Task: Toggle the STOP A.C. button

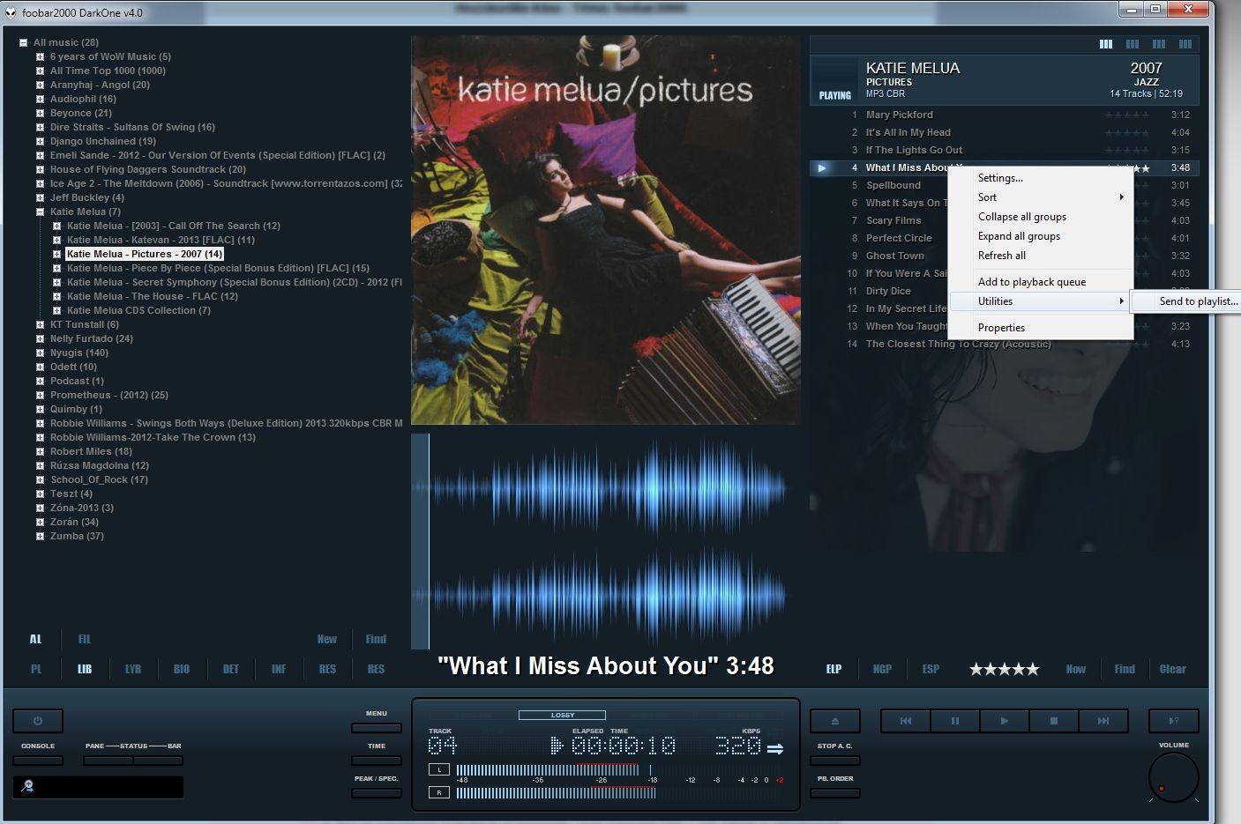Action: 834,761
